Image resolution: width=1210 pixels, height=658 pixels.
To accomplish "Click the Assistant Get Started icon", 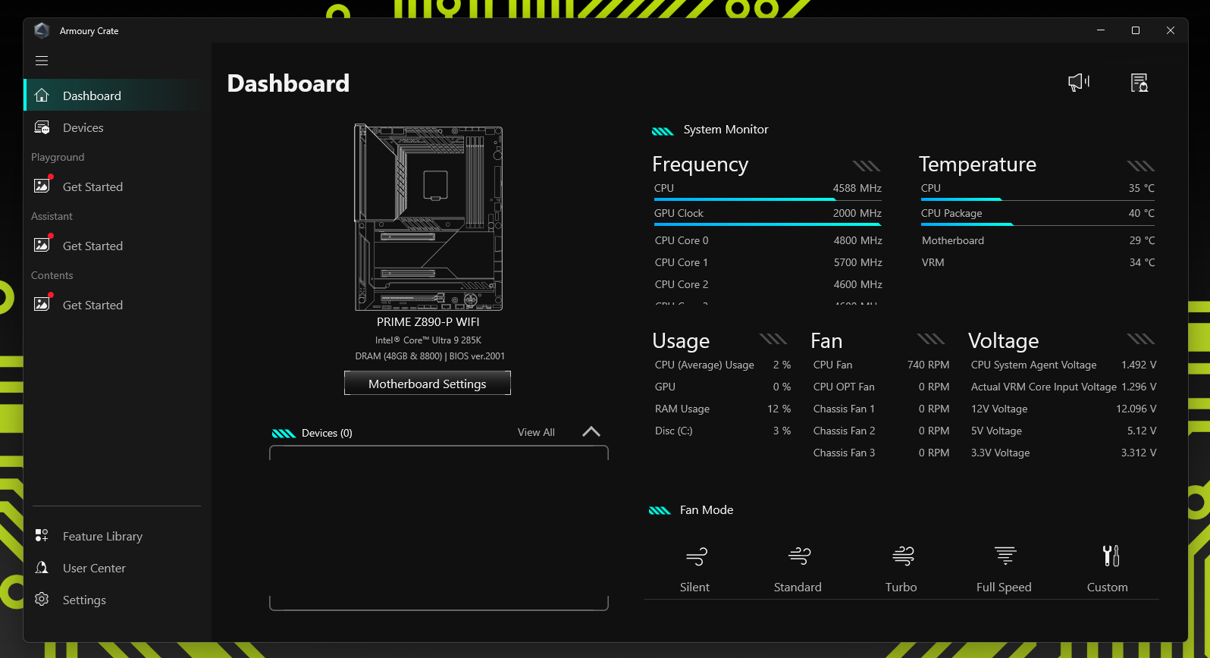I will (x=42, y=245).
